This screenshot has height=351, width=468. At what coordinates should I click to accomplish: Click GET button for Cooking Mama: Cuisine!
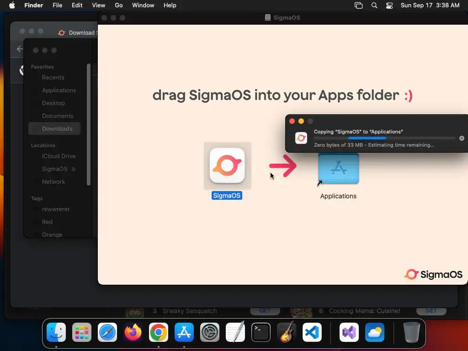(431, 311)
